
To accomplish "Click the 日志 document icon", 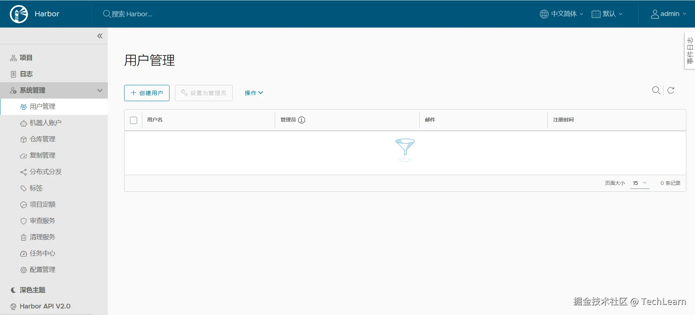I will tap(13, 74).
